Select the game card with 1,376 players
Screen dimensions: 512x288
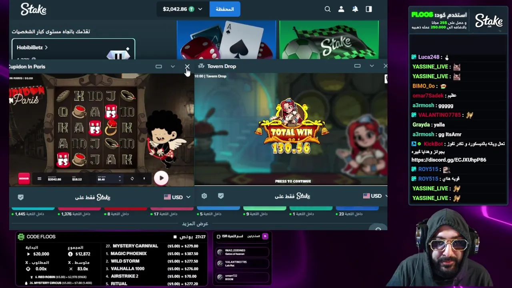coord(79,211)
